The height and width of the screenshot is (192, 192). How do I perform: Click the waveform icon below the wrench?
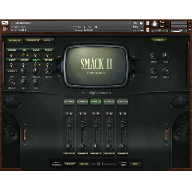pyautogui.click(x=5, y=29)
